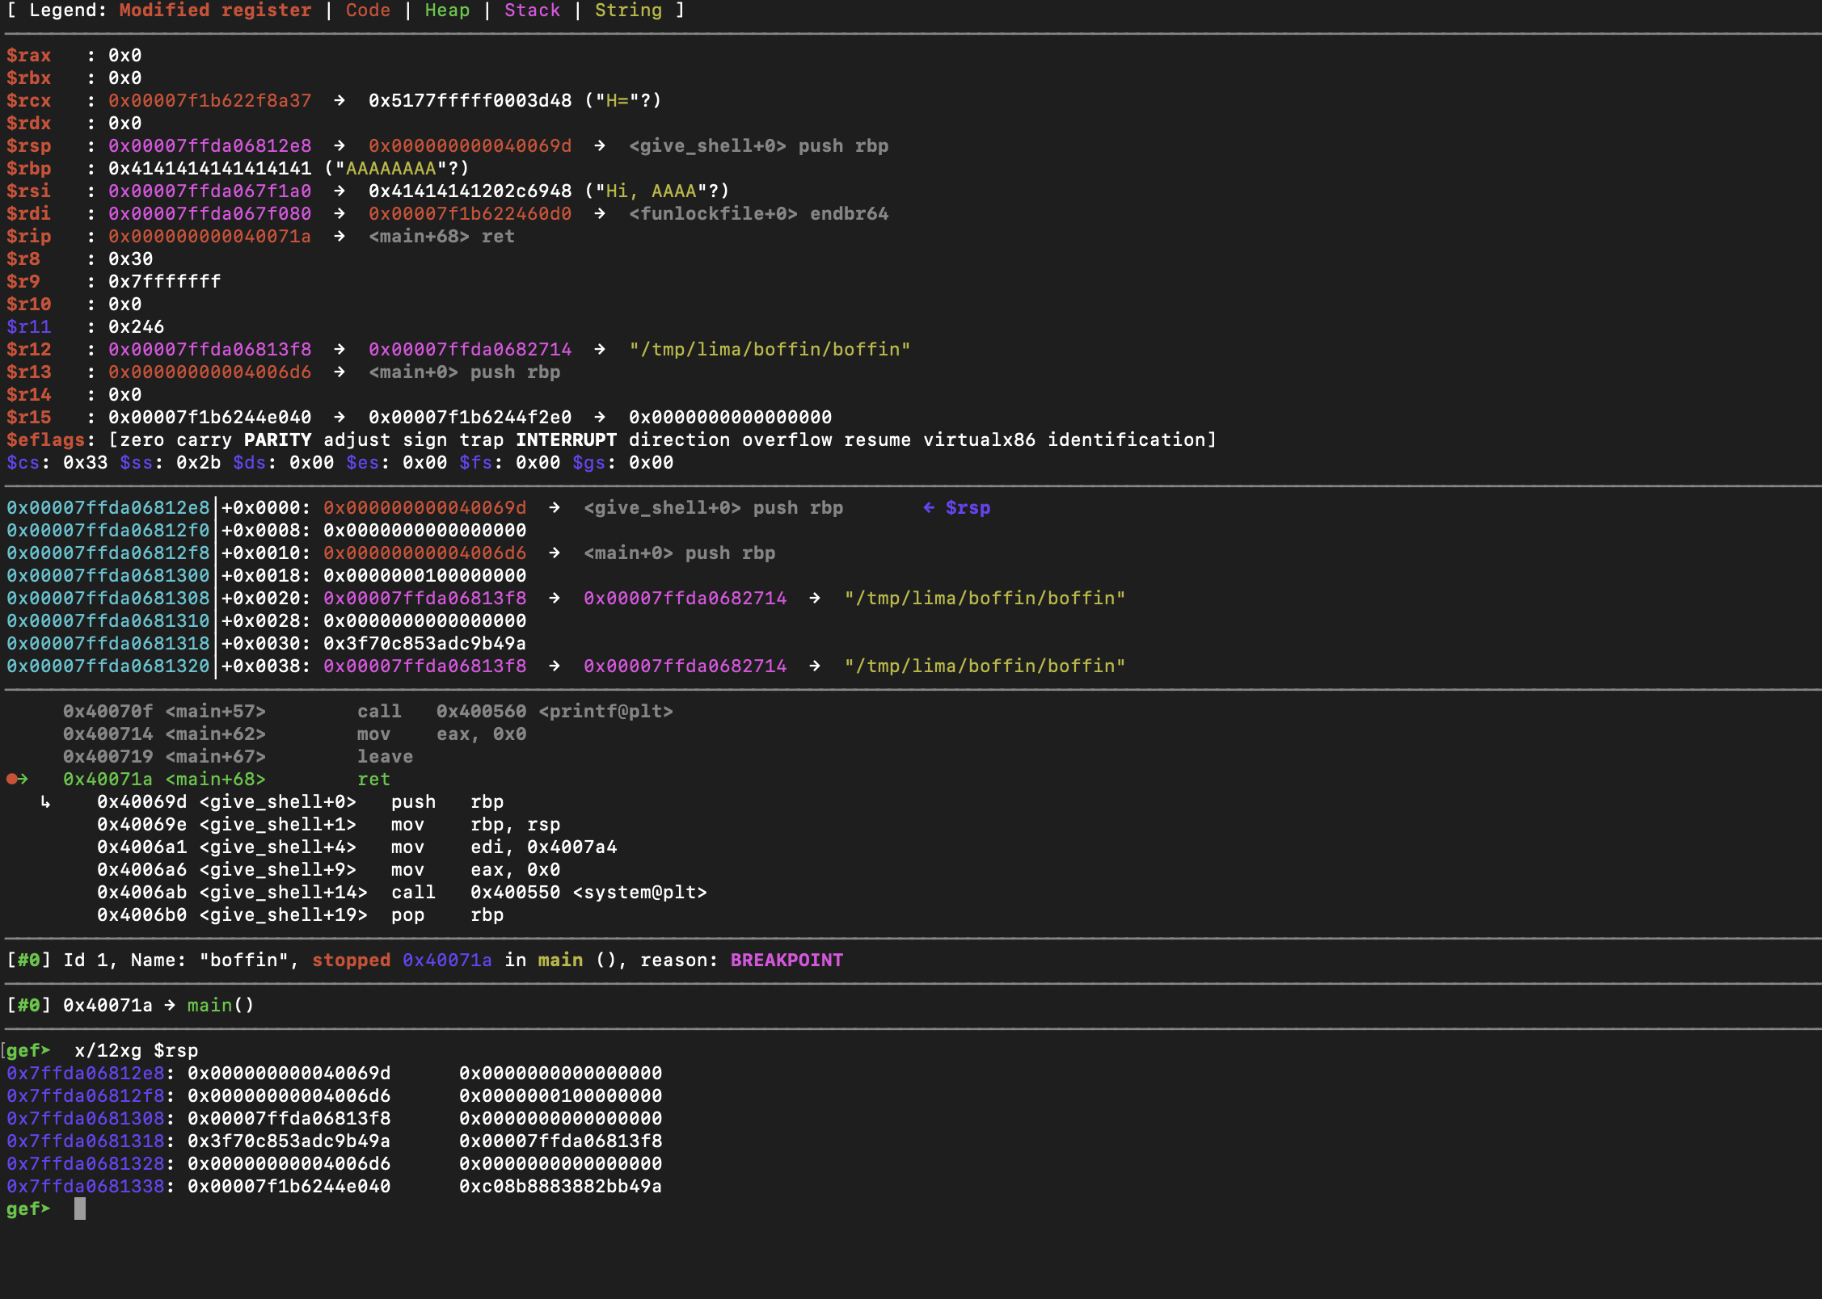
Task: Click the PARITY flag in eflags
Action: 277,440
